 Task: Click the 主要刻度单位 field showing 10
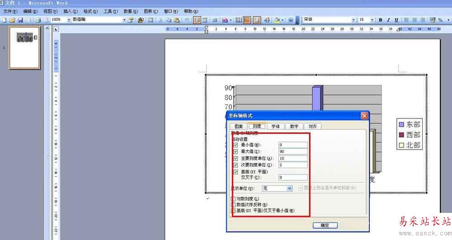[293, 159]
